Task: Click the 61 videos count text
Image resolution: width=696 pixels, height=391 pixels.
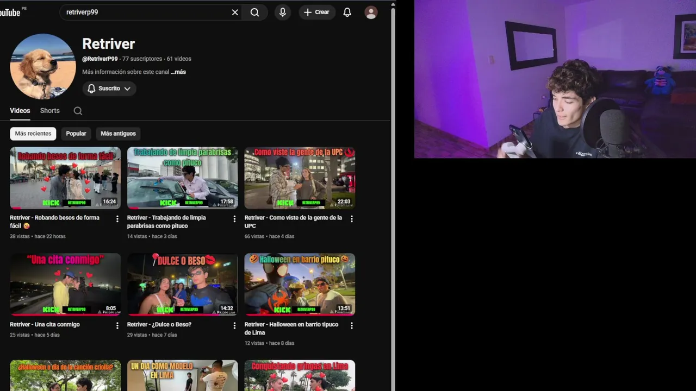Action: tap(179, 59)
